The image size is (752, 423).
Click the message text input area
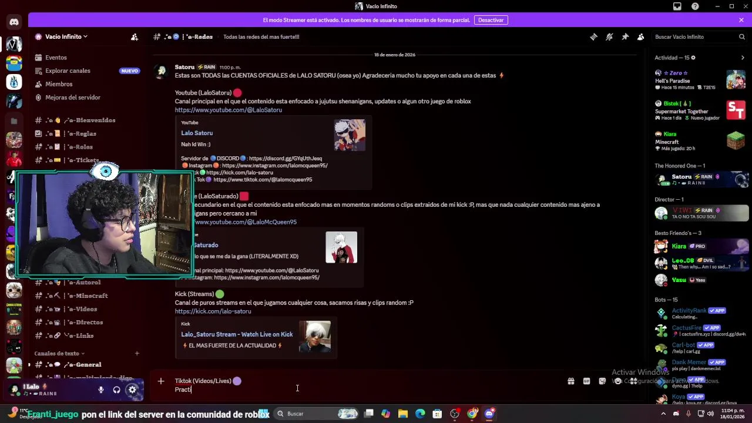(364, 385)
